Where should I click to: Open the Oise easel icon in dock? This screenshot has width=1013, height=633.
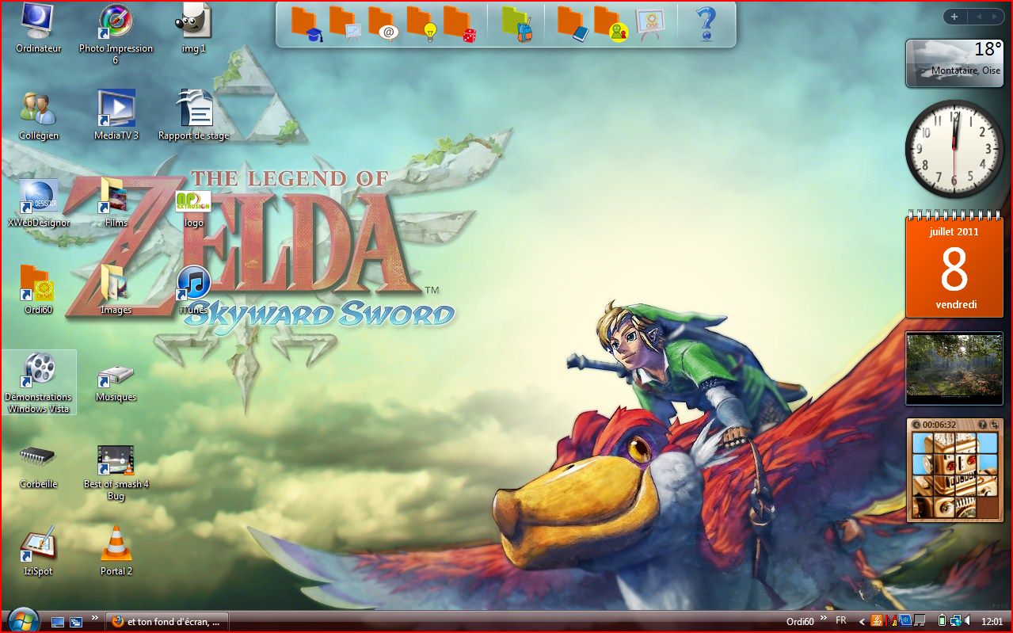tap(650, 23)
